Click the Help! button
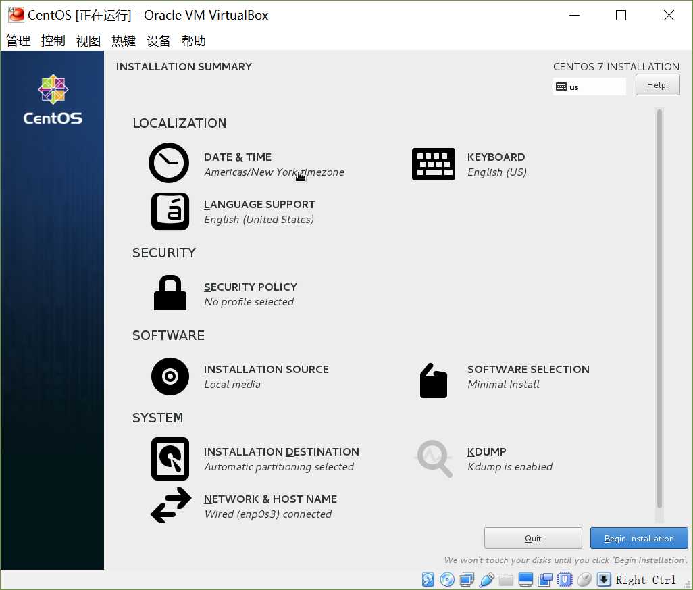 point(657,85)
